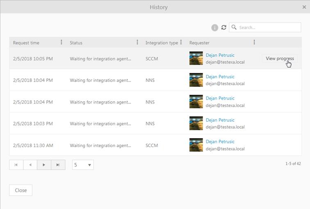Sort by Request time column header
The width and height of the screenshot is (310, 209).
[x=26, y=43]
